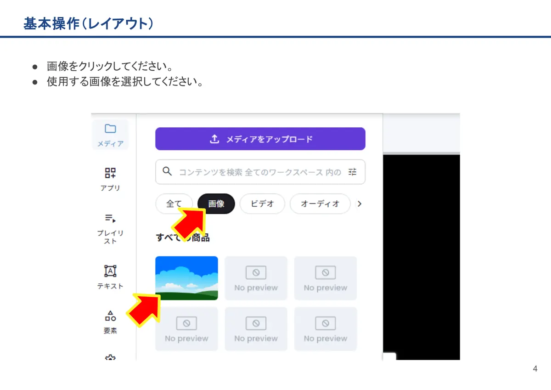Click the slide page number 4
Image resolution: width=551 pixels, height=390 pixels.
coord(535,369)
